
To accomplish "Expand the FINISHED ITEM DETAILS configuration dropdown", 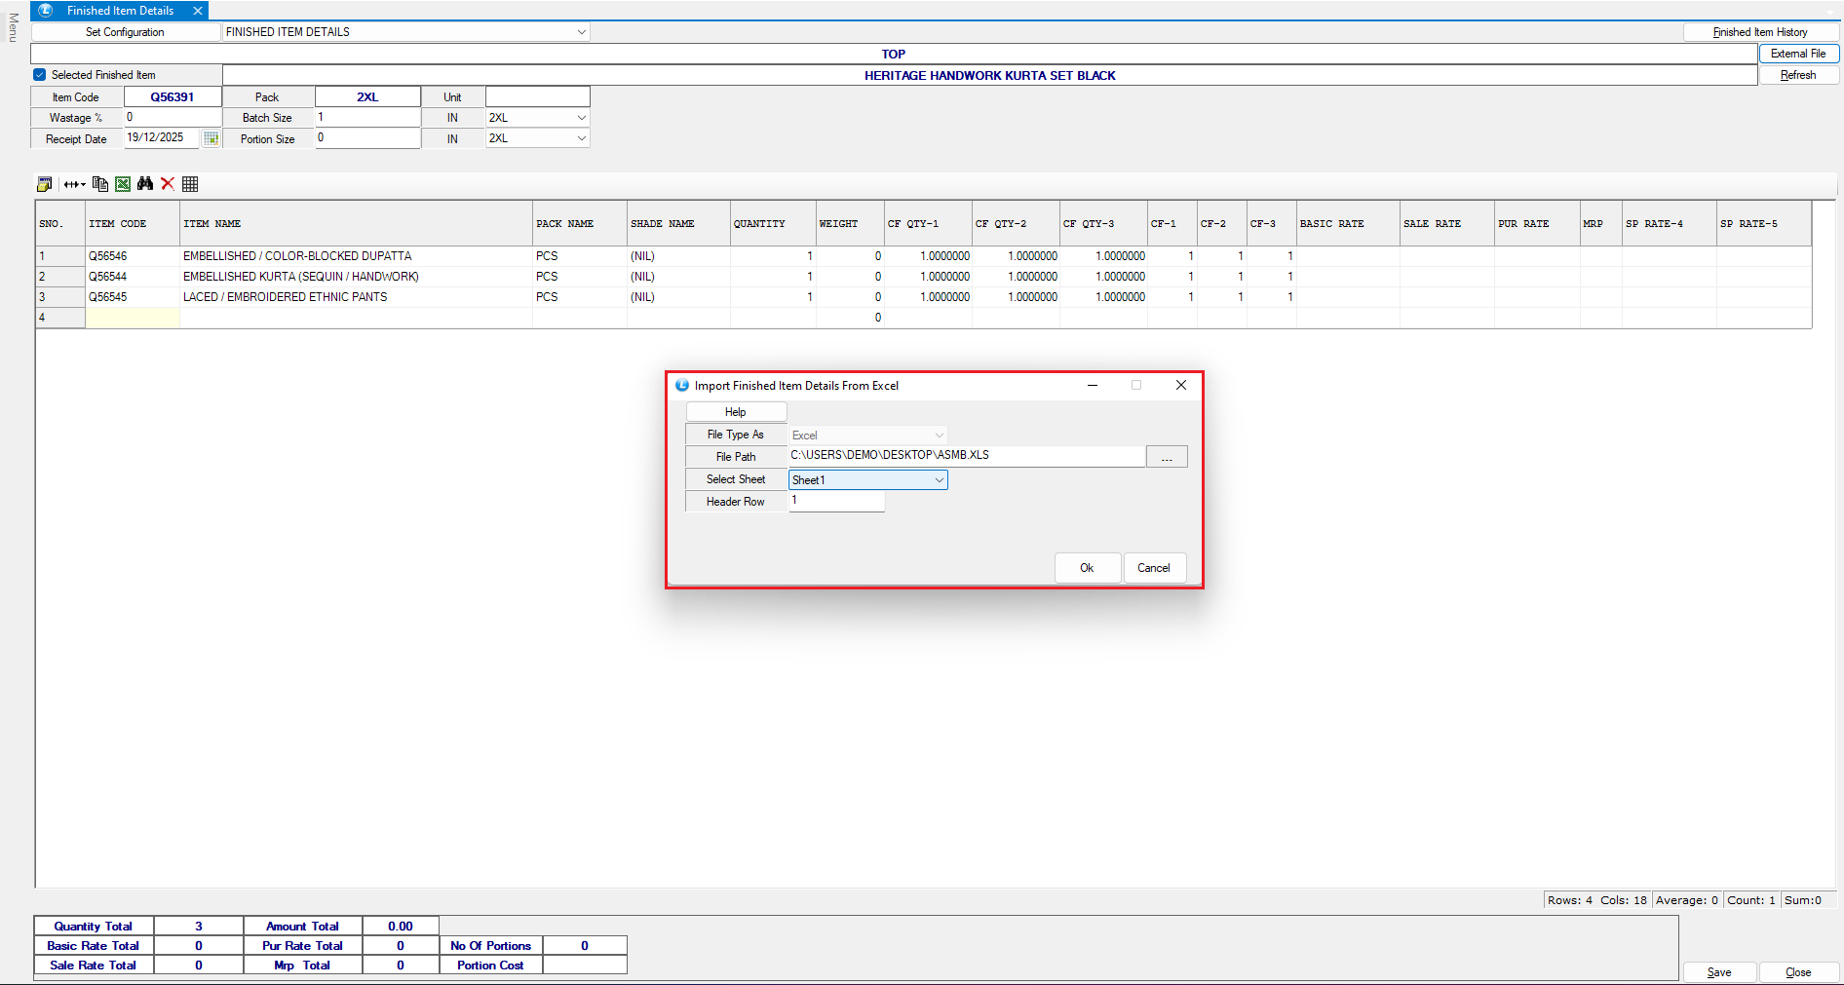I will [581, 32].
